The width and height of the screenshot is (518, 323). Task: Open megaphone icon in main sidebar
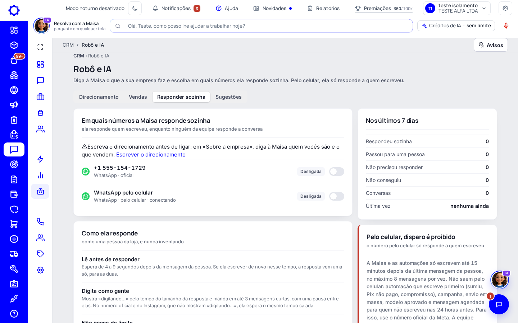(x=14, y=105)
